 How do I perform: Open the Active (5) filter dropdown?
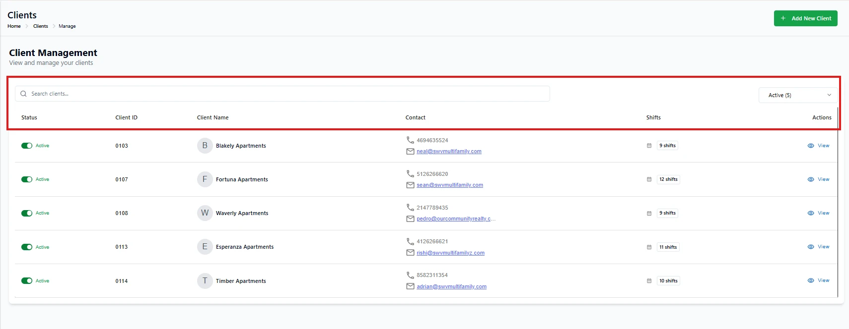[x=798, y=95]
